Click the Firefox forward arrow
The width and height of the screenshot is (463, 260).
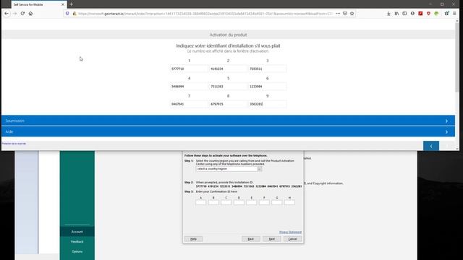[x=14, y=14]
